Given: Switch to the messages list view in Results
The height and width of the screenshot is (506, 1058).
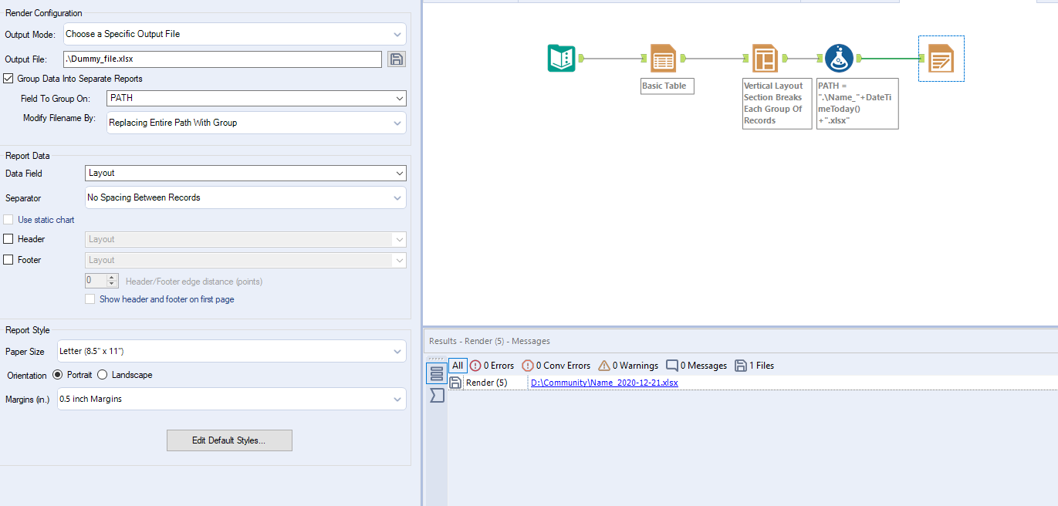Looking at the screenshot, I should 438,373.
